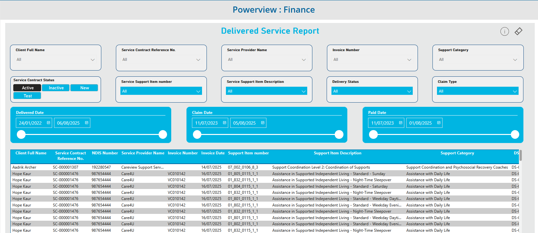Open the Claim Type dropdown
This screenshot has width=538, height=233.
pos(478,91)
